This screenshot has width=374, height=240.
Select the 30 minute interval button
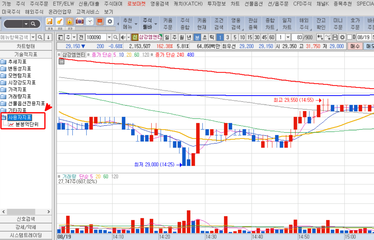click(257, 37)
